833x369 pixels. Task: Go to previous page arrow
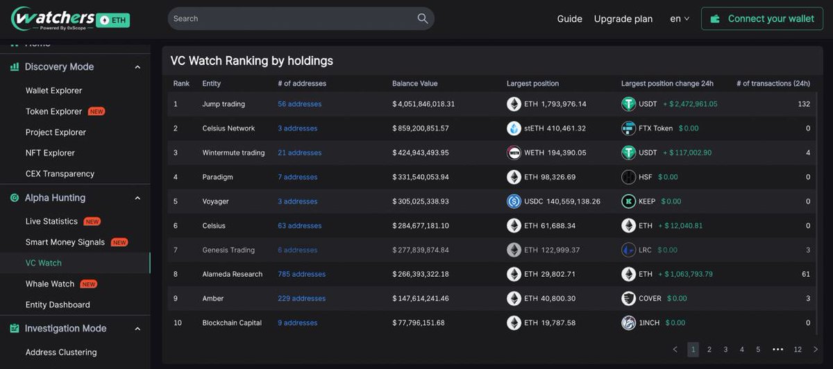click(x=675, y=350)
